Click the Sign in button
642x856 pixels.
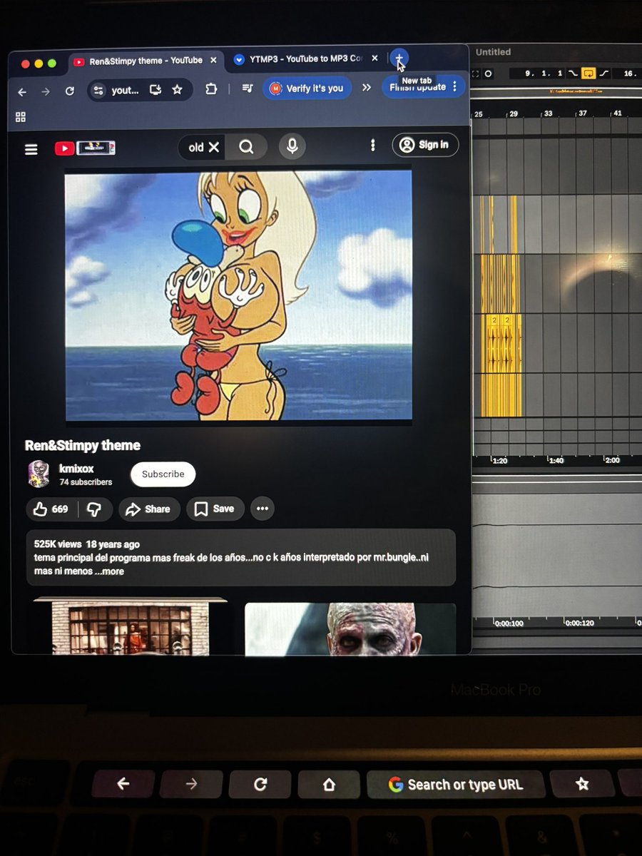click(x=425, y=145)
